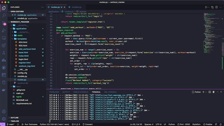This screenshot has height=126, width=224.
Task: Switch to the models.py editor tab
Action: (77, 7)
